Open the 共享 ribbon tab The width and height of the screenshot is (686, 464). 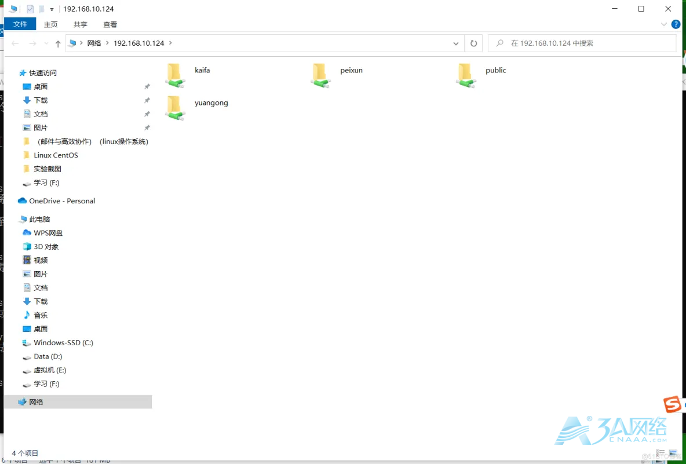coord(80,24)
